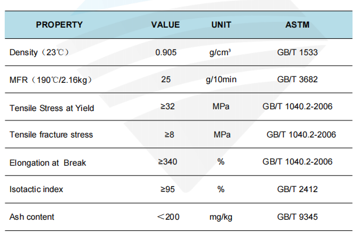The width and height of the screenshot is (359, 235).
Task: Click the ≥340 value cell
Action: [168, 162]
